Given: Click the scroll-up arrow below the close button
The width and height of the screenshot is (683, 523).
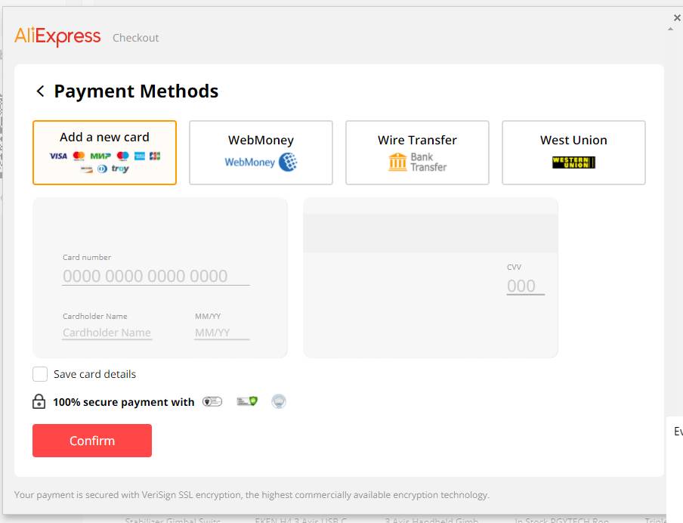Looking at the screenshot, I should (x=670, y=29).
